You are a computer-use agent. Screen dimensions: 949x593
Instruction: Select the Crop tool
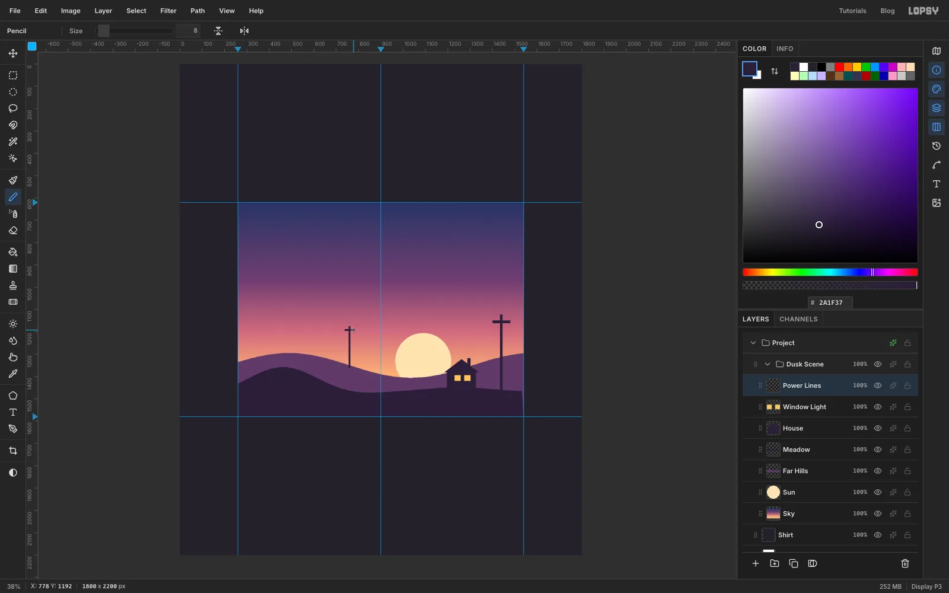tap(12, 451)
